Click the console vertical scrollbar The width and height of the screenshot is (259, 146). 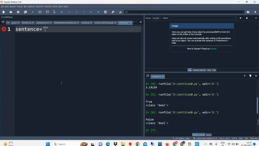(257, 105)
